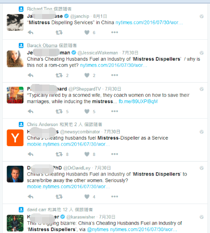Like the @PSheppardTV tweet

pos(87,111)
